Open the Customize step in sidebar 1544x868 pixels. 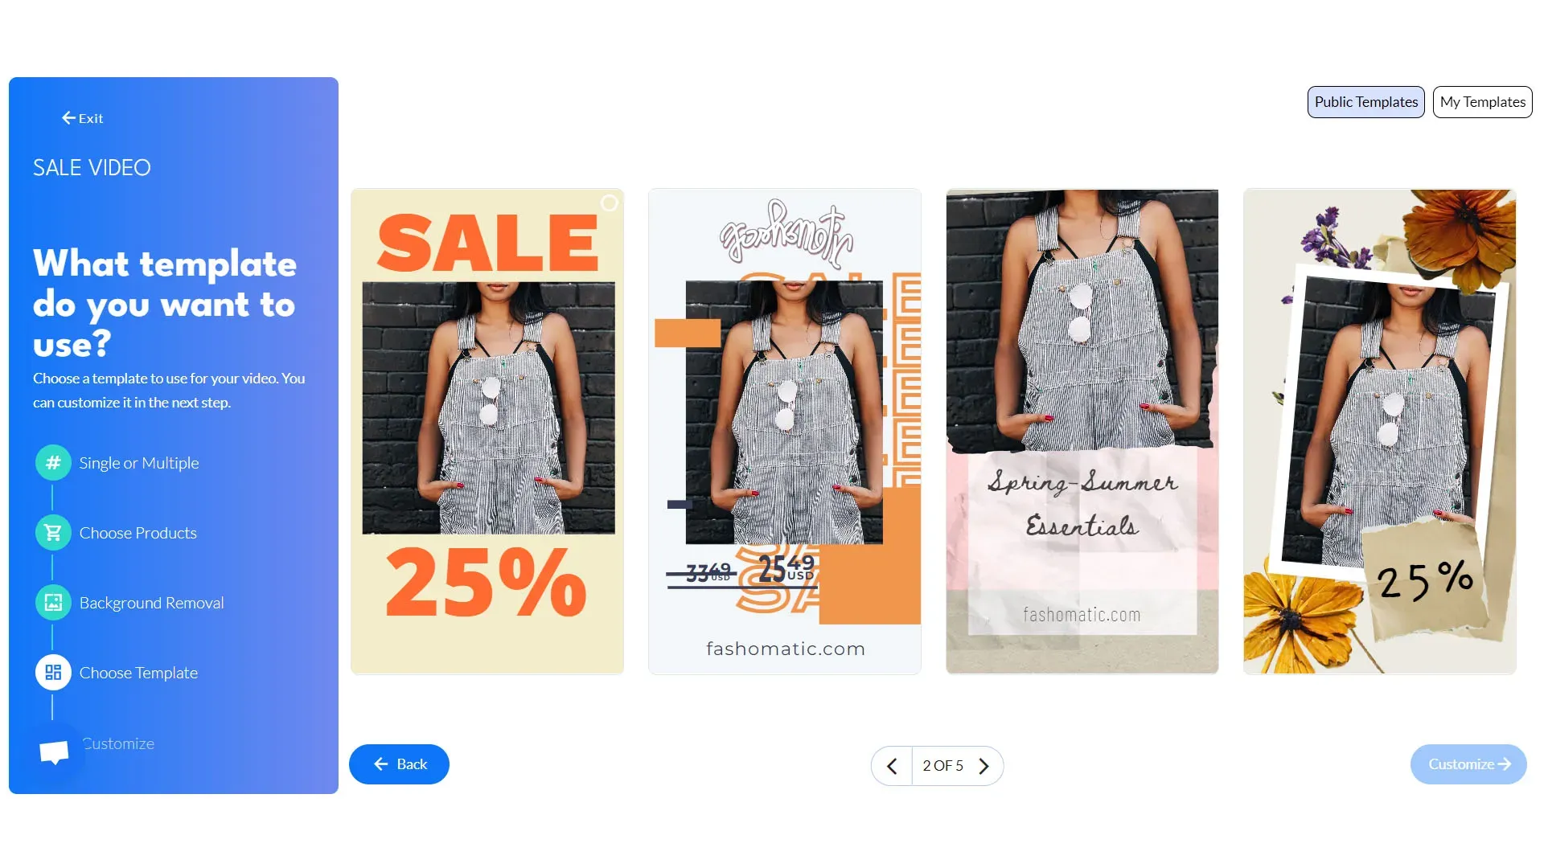tap(118, 743)
